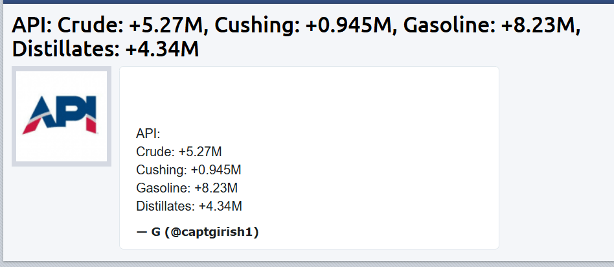Screen dimensions: 614x267
Task: Open the API inventory headline link
Action: [x=296, y=37]
